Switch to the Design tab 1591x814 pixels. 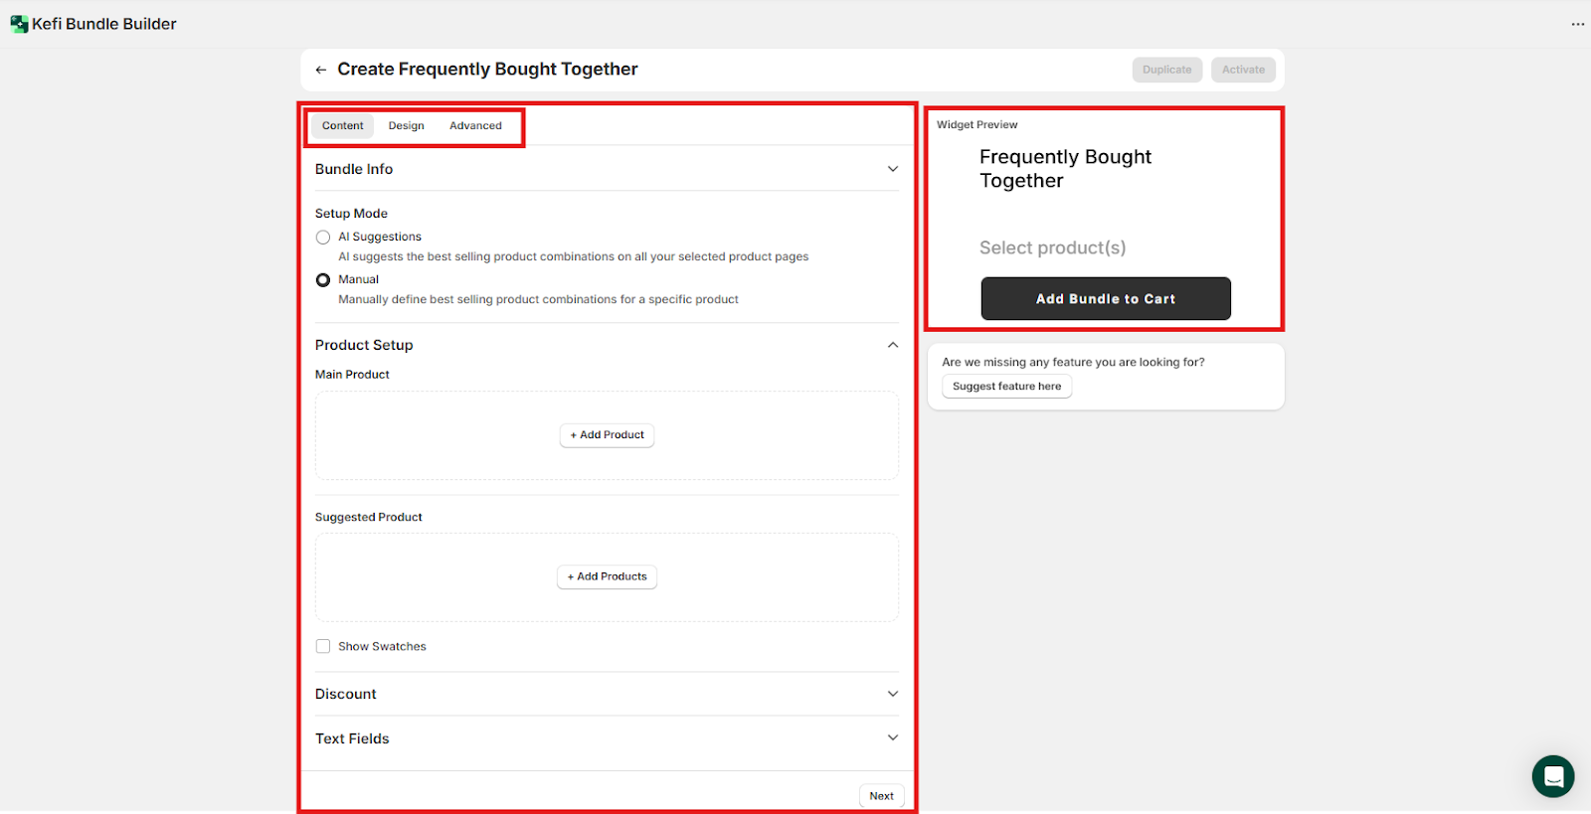[x=406, y=126]
